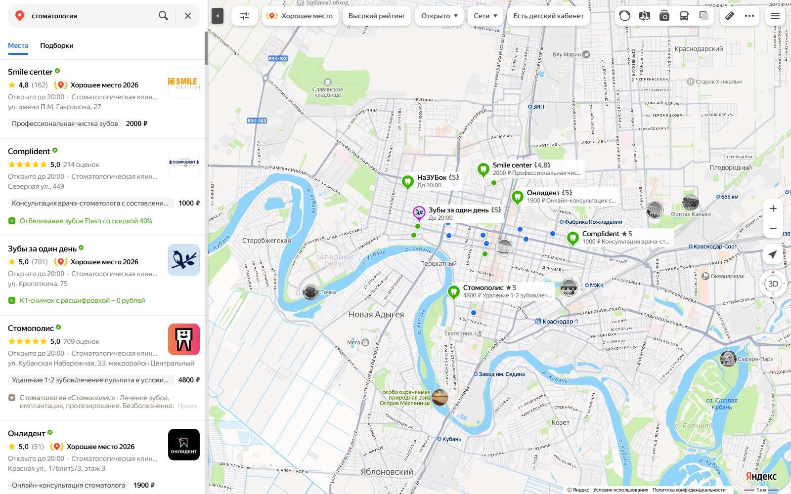Click the search pin icon before стоматология
791x494 pixels.
tap(20, 16)
